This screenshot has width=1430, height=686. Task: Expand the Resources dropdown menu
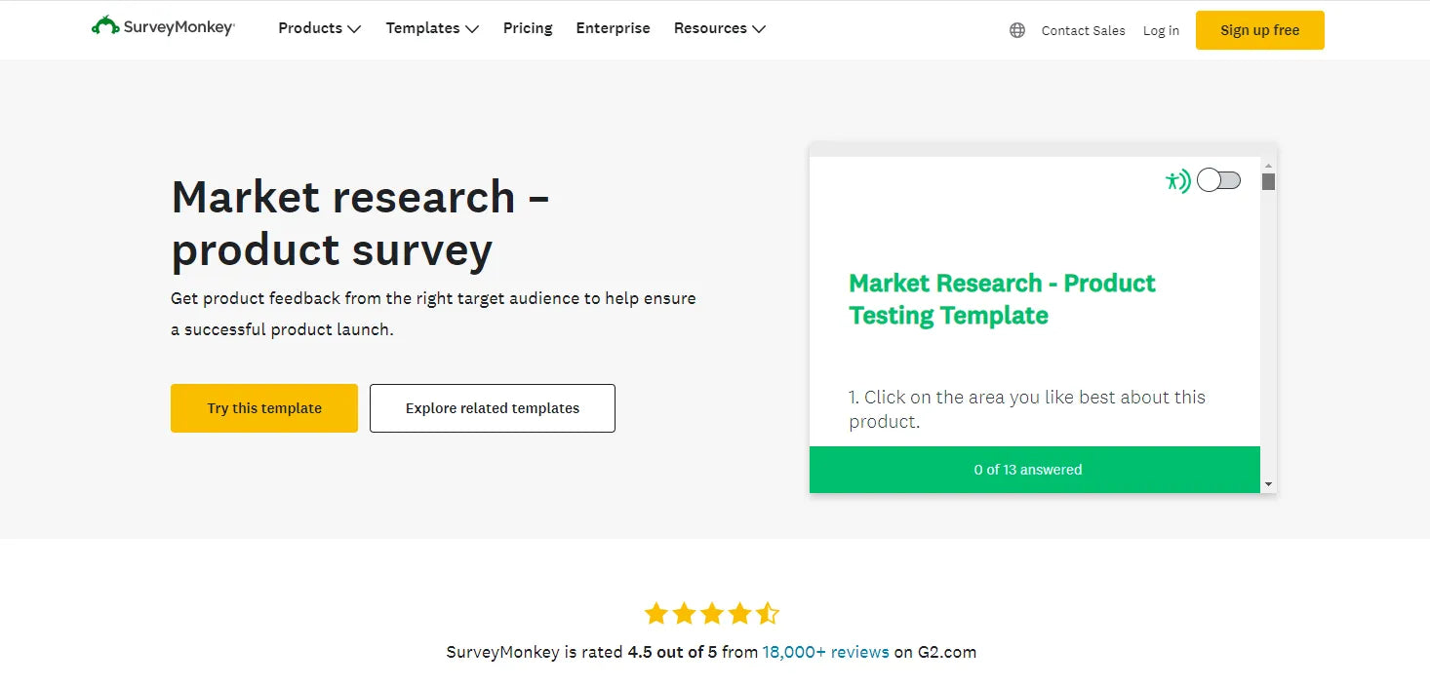tap(719, 28)
